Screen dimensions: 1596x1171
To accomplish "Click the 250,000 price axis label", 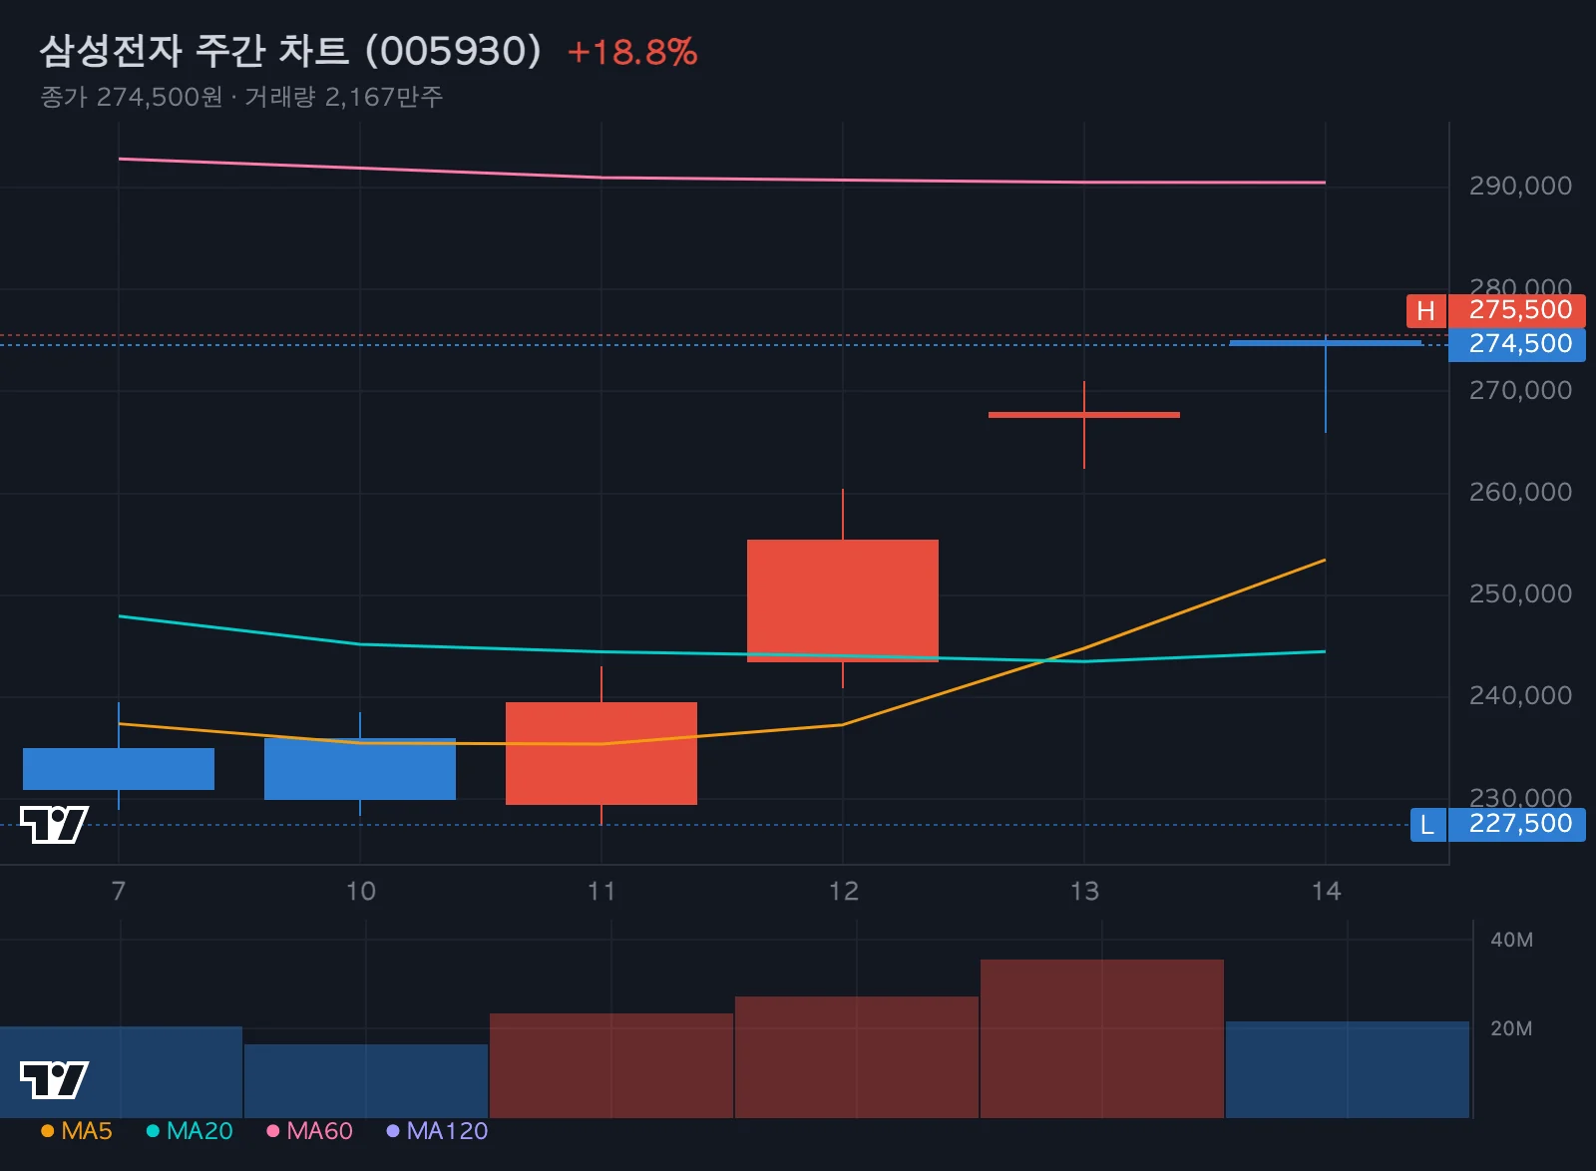I will point(1520,593).
